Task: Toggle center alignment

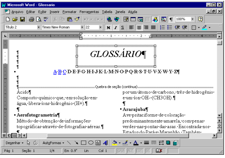Action: point(139,27)
